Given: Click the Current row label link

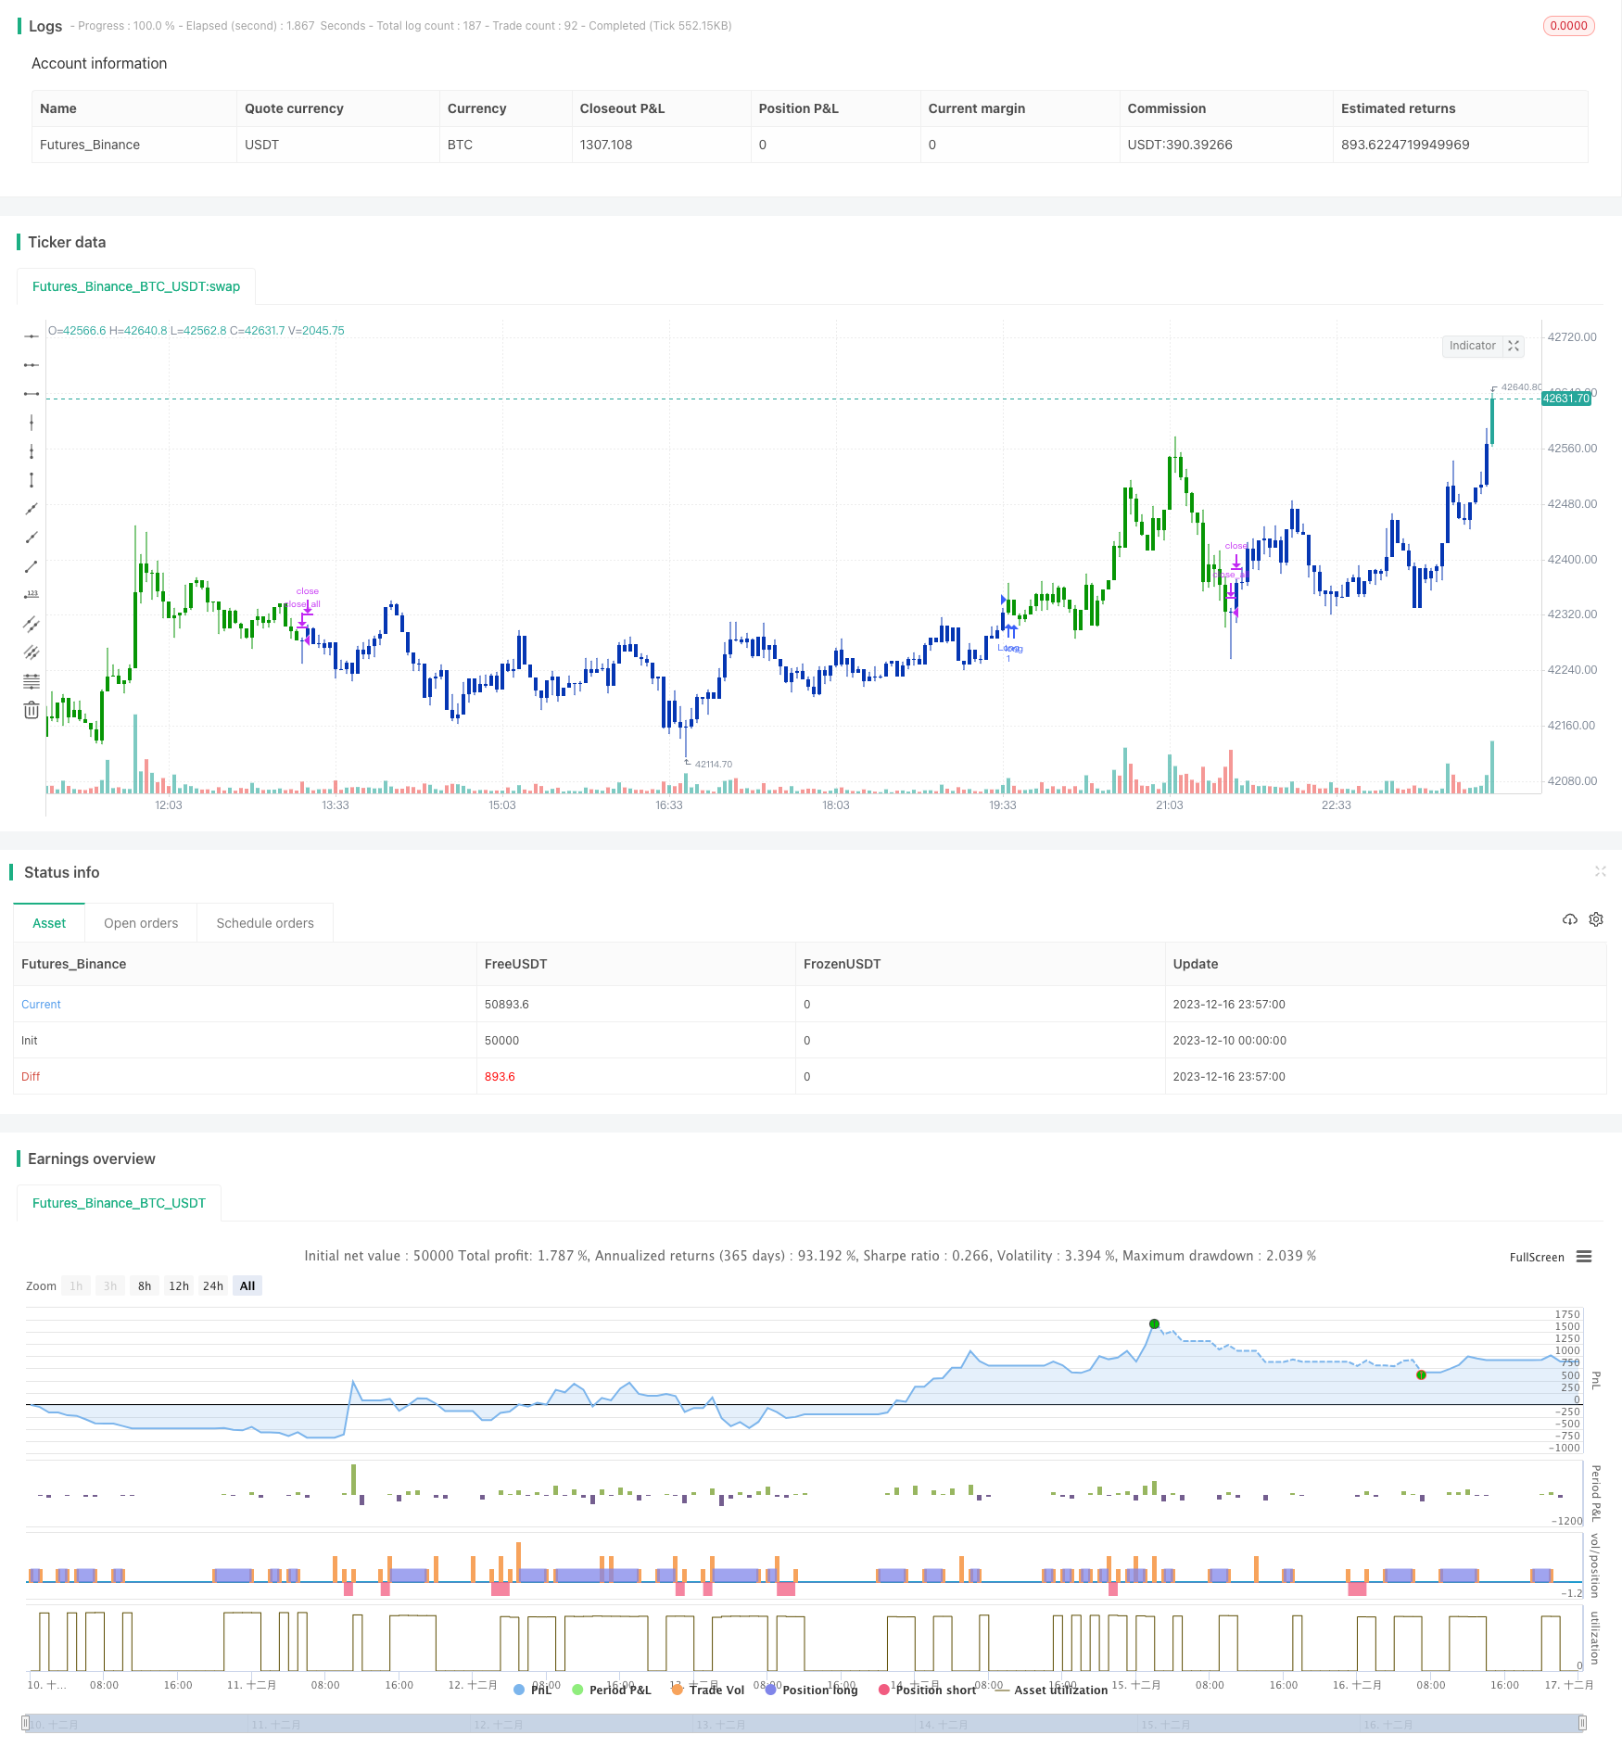Looking at the screenshot, I should point(41,1004).
